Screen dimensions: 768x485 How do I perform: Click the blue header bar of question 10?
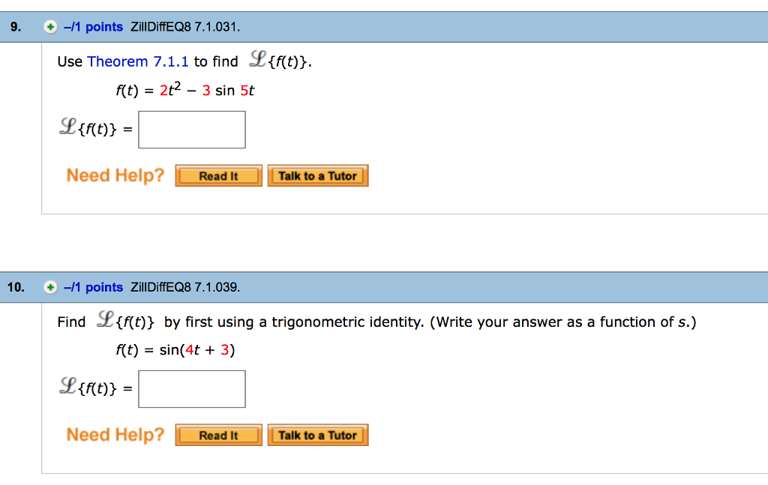point(525,287)
